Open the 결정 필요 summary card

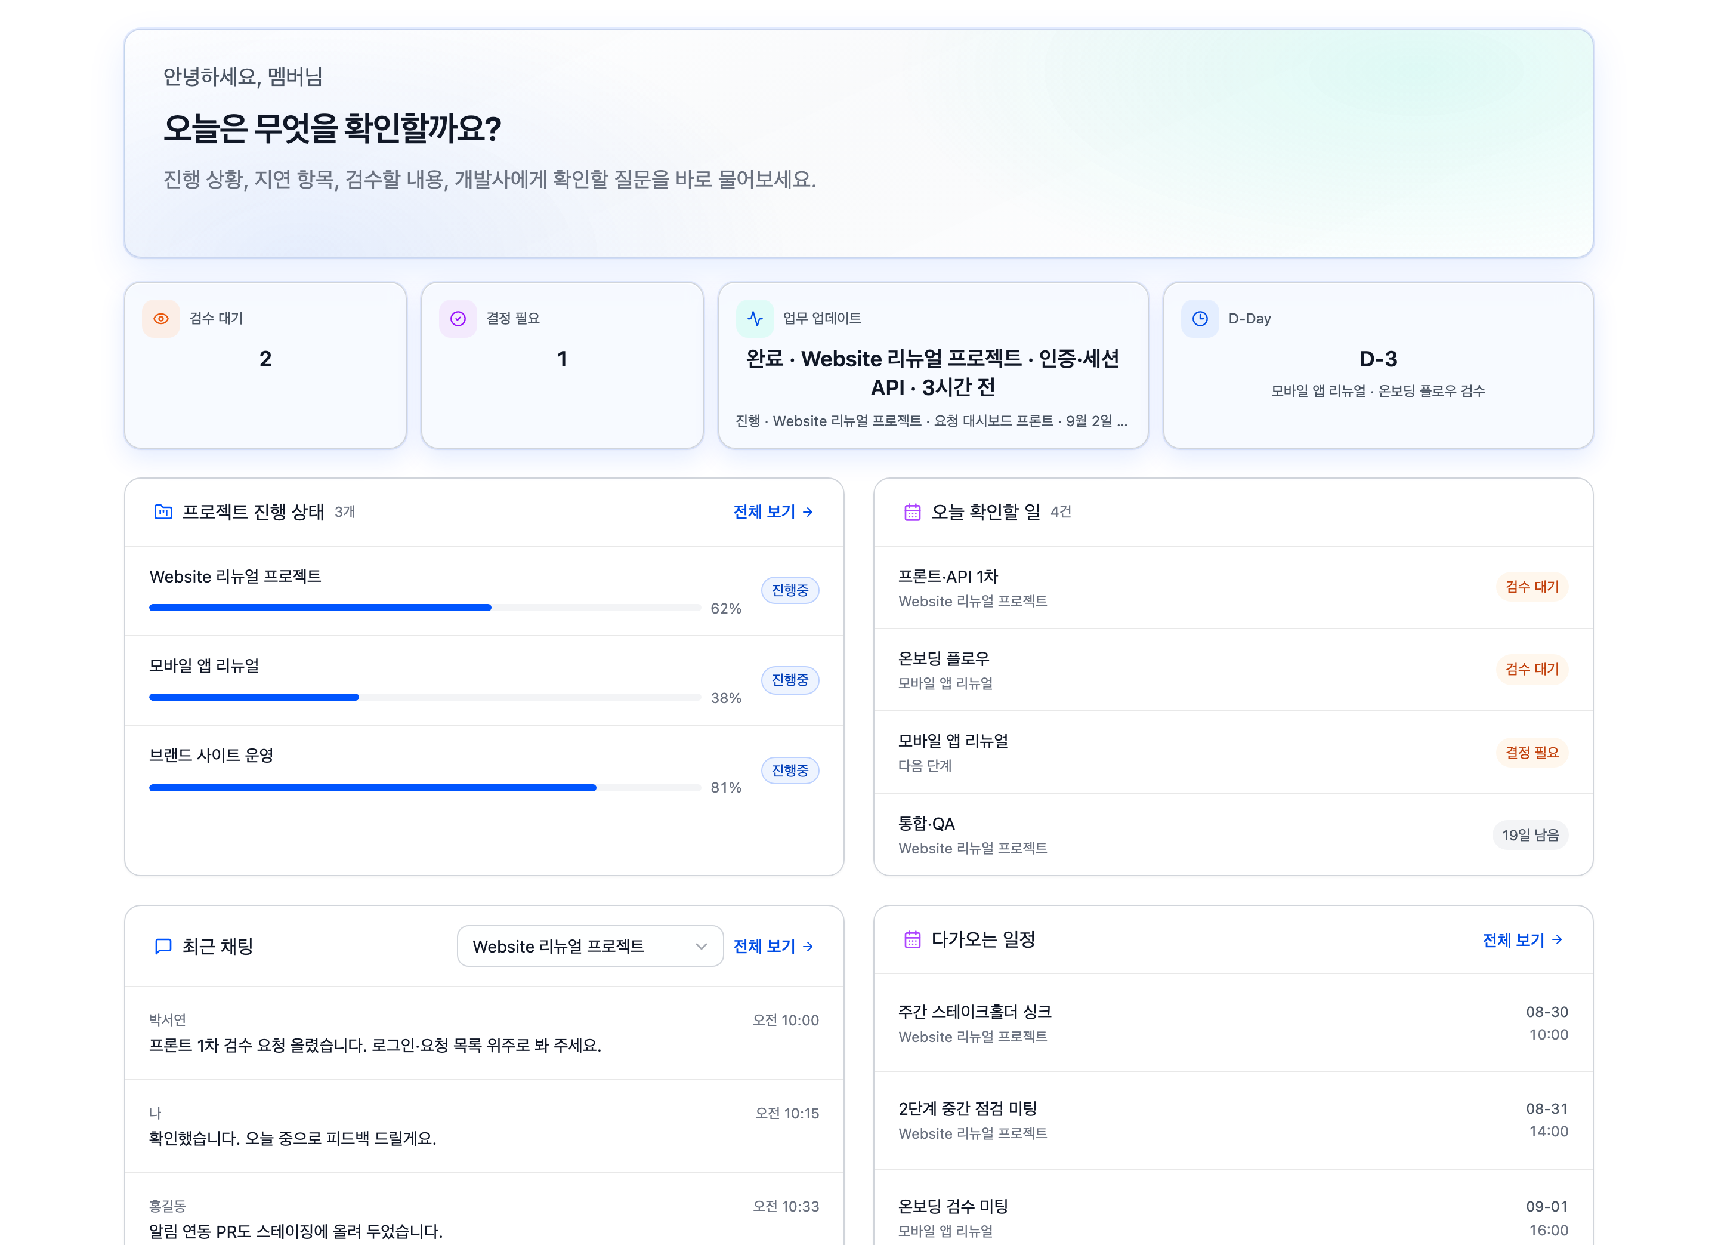pyautogui.click(x=562, y=365)
